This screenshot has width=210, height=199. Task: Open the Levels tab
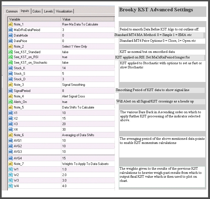pyautogui.click(x=48, y=11)
